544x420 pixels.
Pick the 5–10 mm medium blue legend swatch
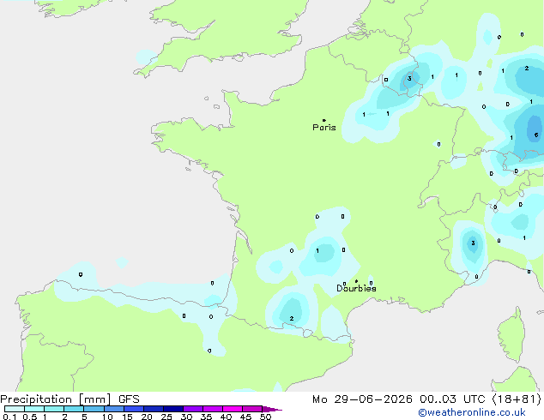click(x=94, y=409)
